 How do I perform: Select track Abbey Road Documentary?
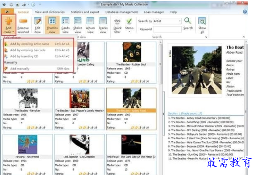click(199, 118)
